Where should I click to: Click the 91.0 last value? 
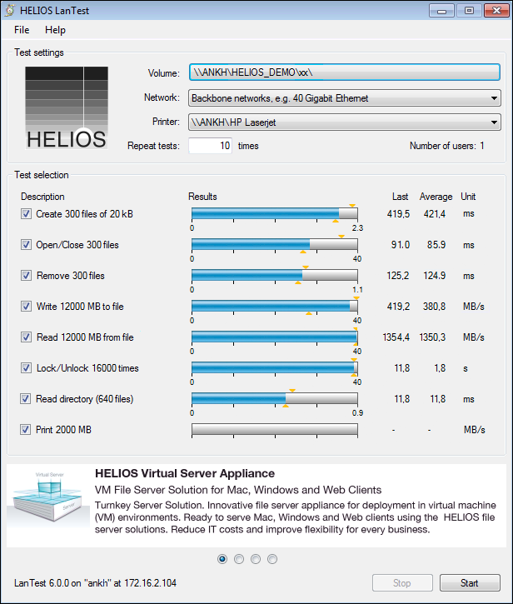click(400, 245)
